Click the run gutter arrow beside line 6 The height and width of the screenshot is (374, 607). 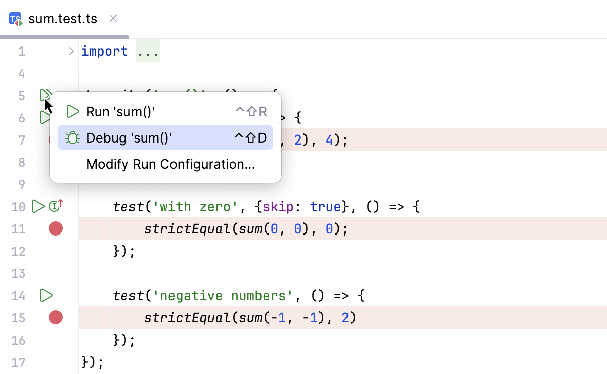click(45, 117)
